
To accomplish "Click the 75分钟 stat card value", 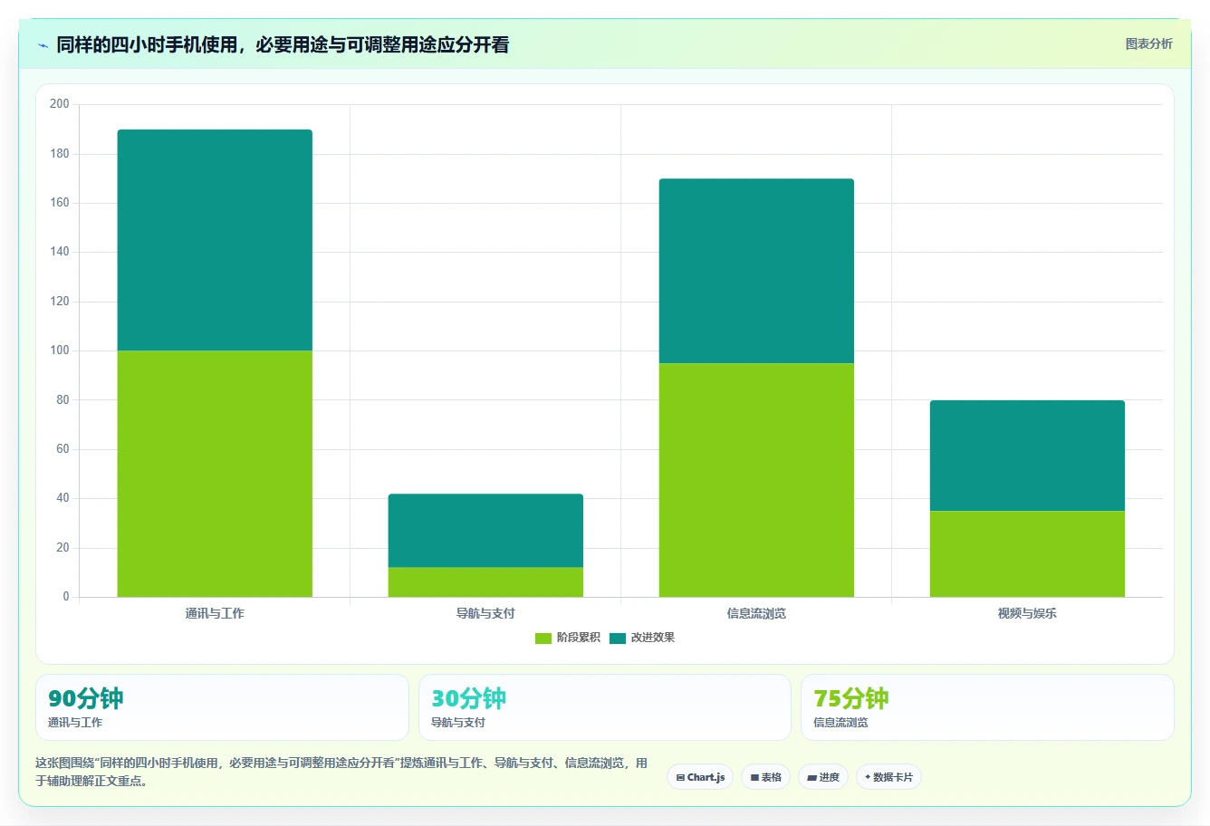I will click(x=851, y=698).
